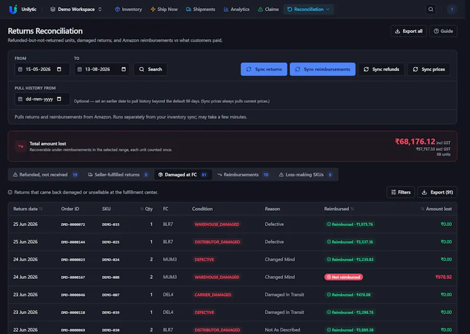Click the Not reimbursed status badge

(344, 277)
